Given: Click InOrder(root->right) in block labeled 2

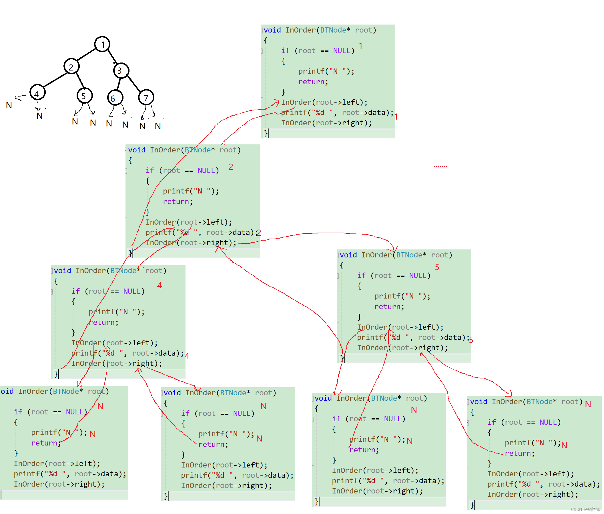Looking at the screenshot, I should pyautogui.click(x=191, y=243).
